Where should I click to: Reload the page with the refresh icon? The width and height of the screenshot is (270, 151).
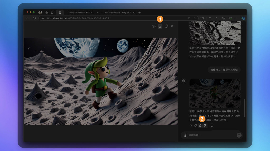click(34, 18)
